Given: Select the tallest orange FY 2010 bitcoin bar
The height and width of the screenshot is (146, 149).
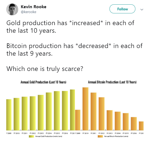Looking at the screenshot, I should click(x=86, y=109).
